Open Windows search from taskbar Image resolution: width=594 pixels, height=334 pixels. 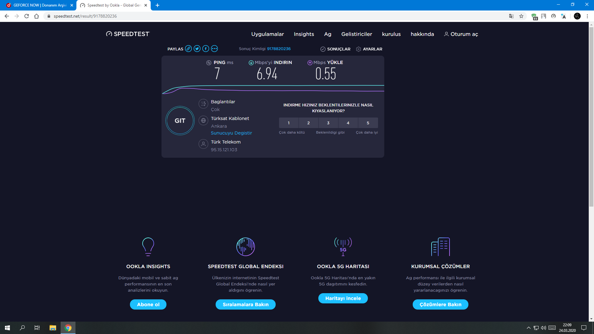pyautogui.click(x=22, y=328)
